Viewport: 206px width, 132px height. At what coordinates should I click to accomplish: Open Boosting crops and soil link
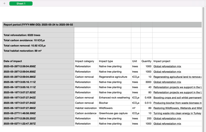178,98
